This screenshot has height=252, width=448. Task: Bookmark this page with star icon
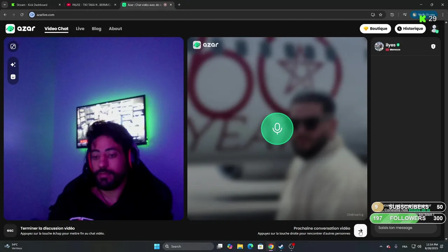[380, 15]
